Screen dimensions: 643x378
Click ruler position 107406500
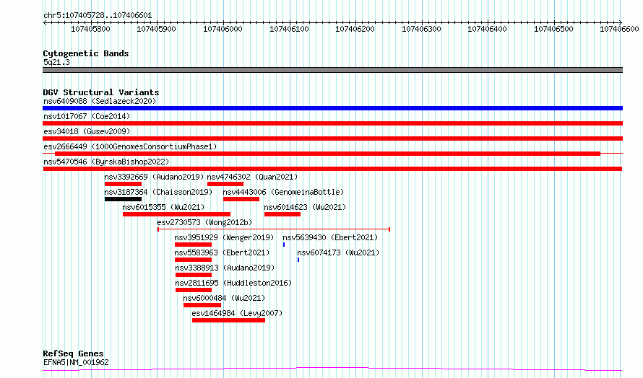coord(553,29)
